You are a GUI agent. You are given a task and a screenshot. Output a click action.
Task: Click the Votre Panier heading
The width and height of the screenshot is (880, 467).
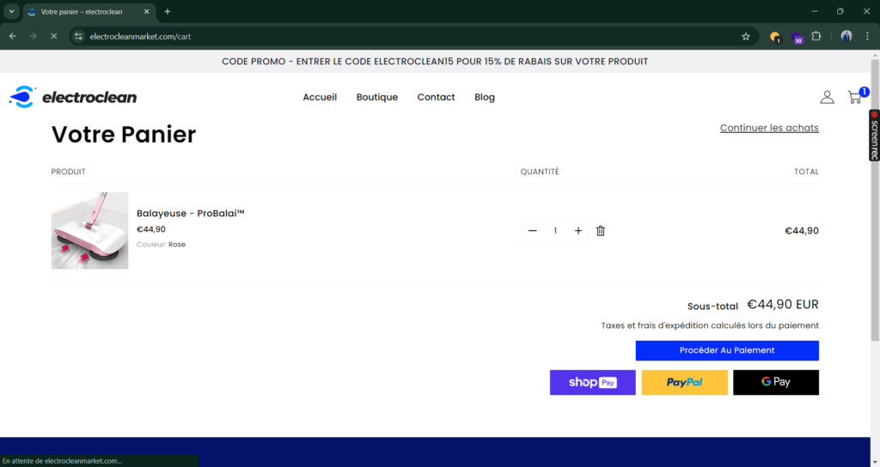pyautogui.click(x=124, y=135)
